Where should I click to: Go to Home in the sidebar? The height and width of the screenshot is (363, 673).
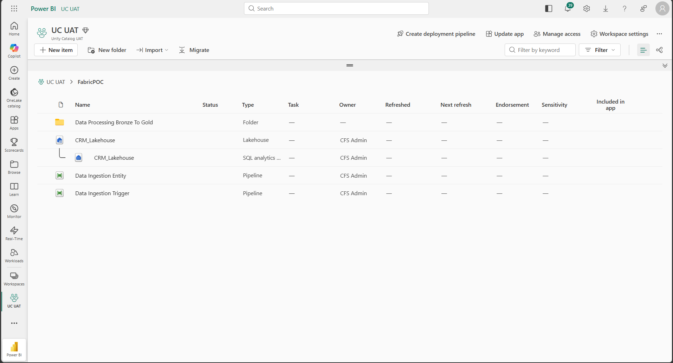coord(14,29)
